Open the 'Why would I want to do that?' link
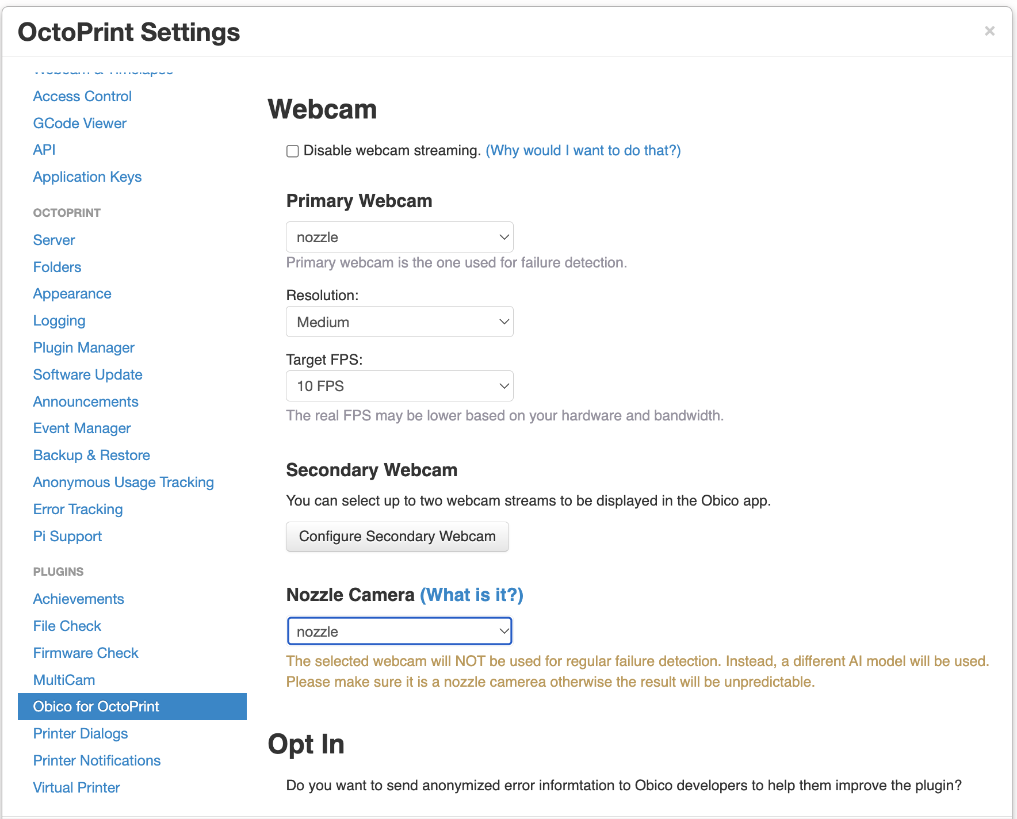 coord(583,151)
